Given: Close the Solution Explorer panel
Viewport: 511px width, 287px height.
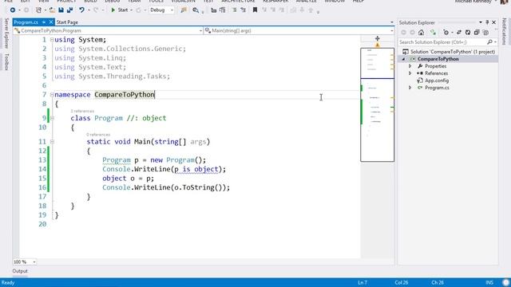Looking at the screenshot, I should click(x=494, y=22).
